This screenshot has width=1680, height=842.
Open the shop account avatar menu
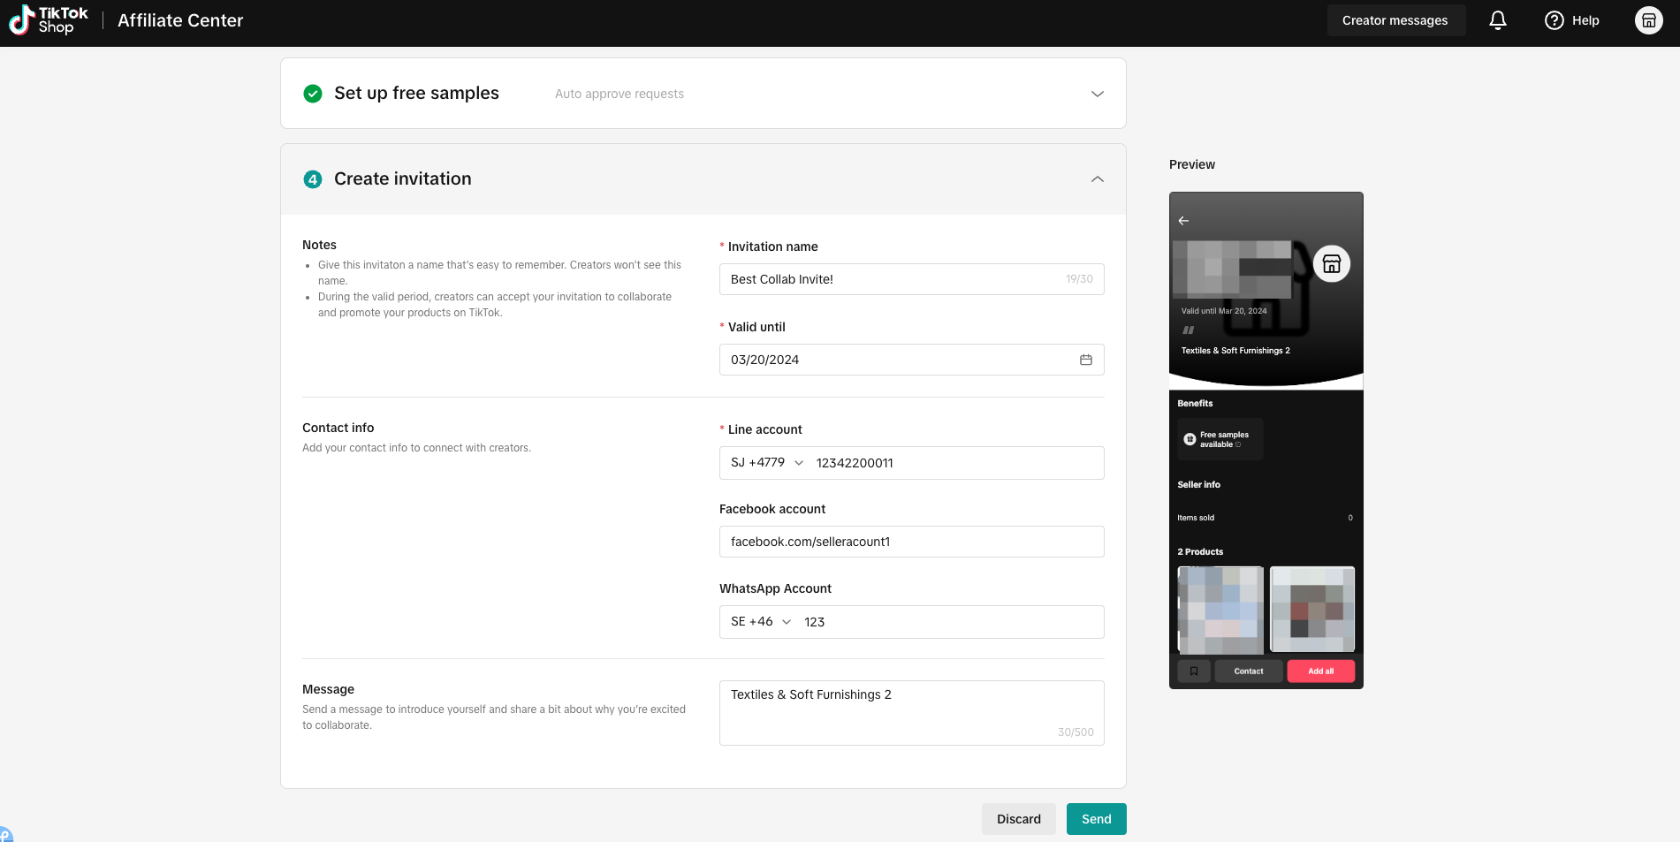click(x=1649, y=20)
